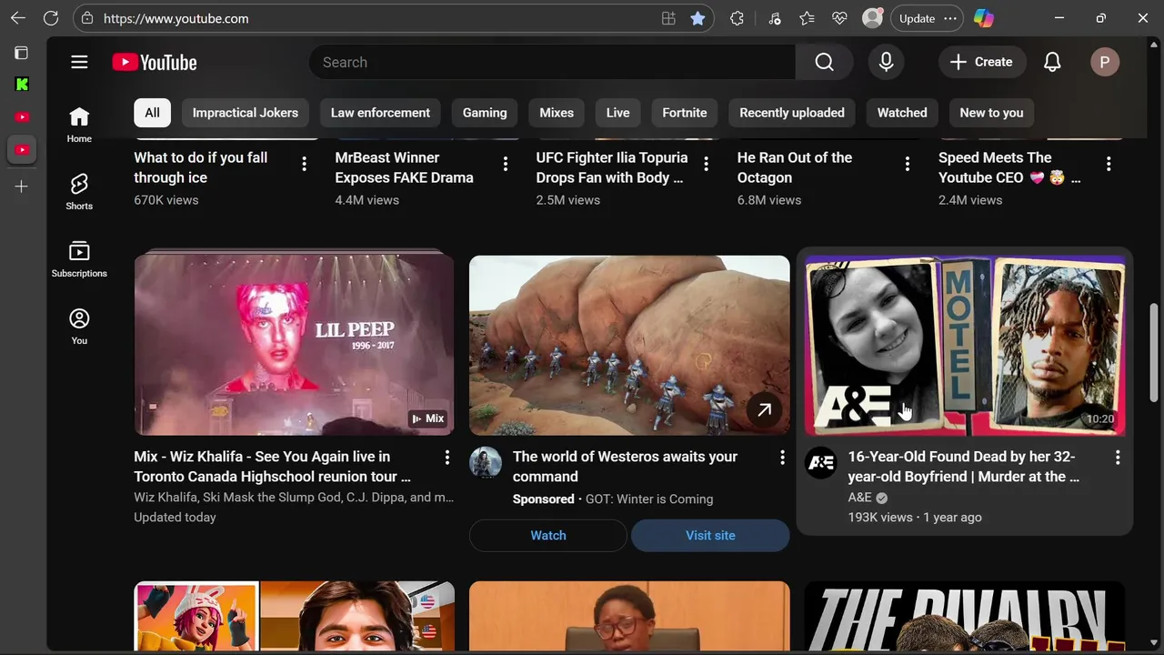1164x655 pixels.
Task: Click the page vertical scrollbar thumb
Action: pos(1154,352)
